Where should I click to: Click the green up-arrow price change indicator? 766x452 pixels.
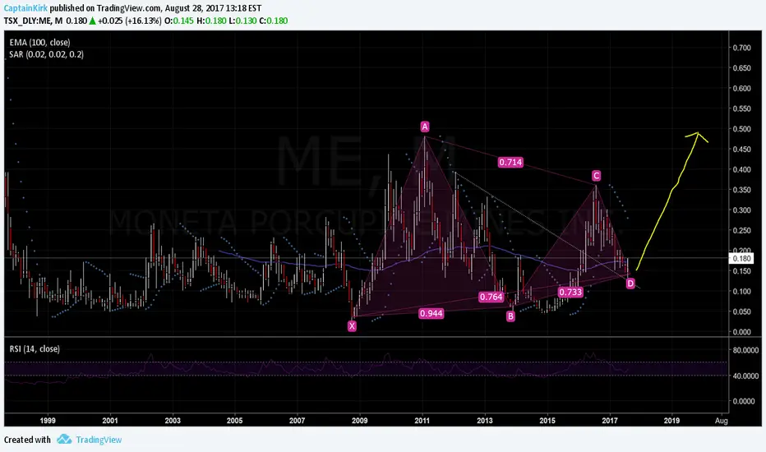[92, 21]
